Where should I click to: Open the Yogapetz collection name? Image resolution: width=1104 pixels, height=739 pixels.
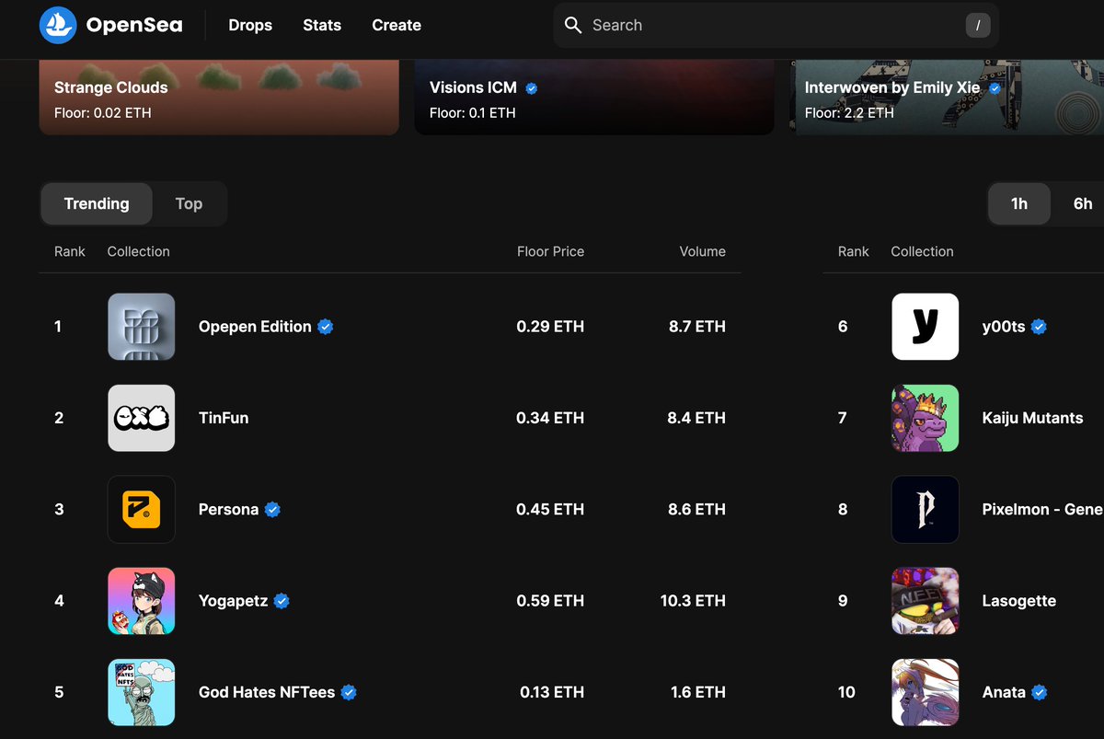pos(234,601)
